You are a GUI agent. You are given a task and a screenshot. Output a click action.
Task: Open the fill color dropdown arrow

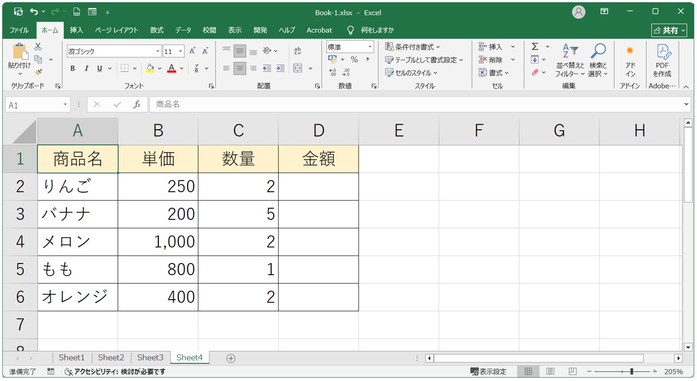click(x=160, y=69)
